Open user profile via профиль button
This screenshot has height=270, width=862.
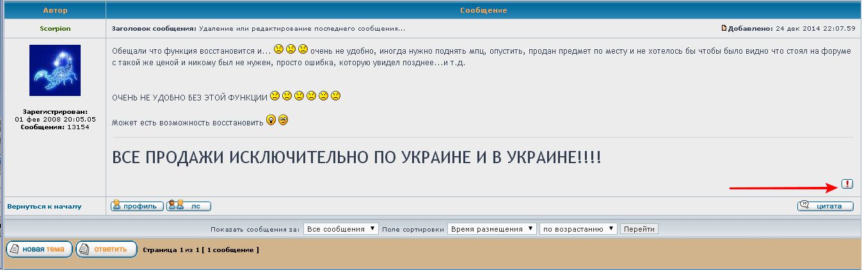[x=137, y=206]
